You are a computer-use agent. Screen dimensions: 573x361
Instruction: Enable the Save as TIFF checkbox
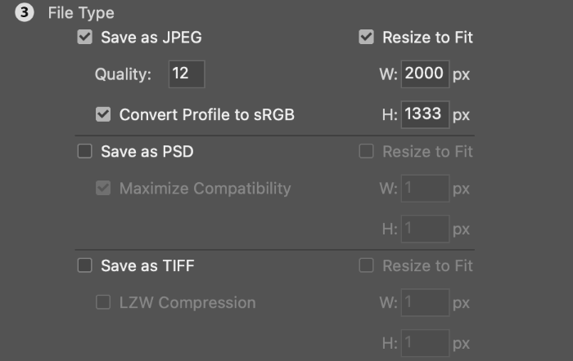coord(84,265)
